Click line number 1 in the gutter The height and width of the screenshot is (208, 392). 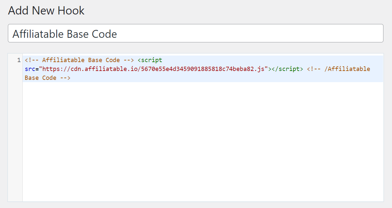tap(19, 60)
